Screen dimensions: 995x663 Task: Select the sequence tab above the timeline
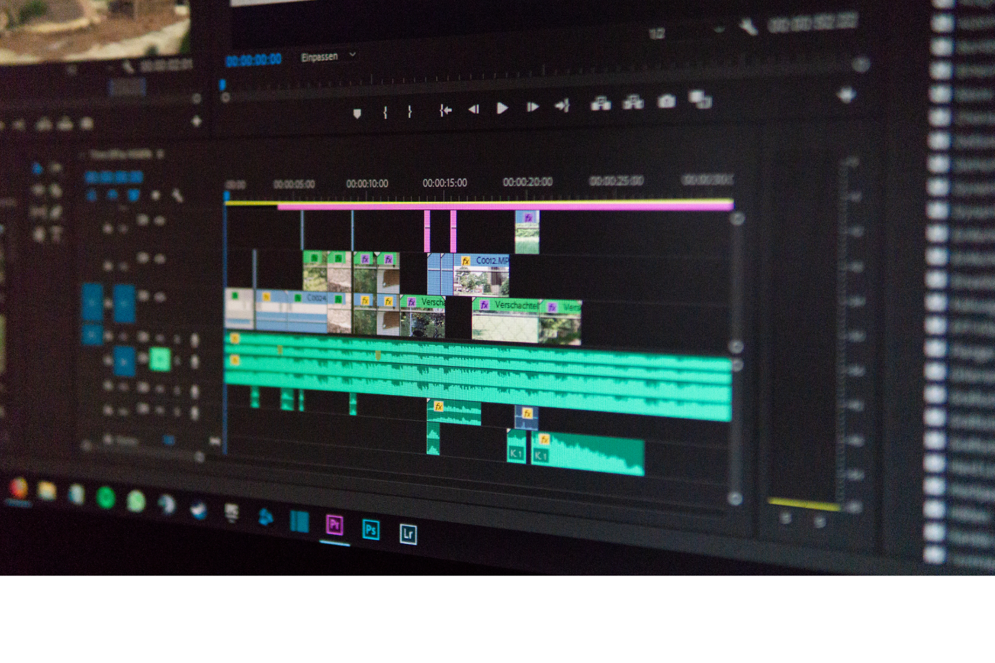pos(121,154)
